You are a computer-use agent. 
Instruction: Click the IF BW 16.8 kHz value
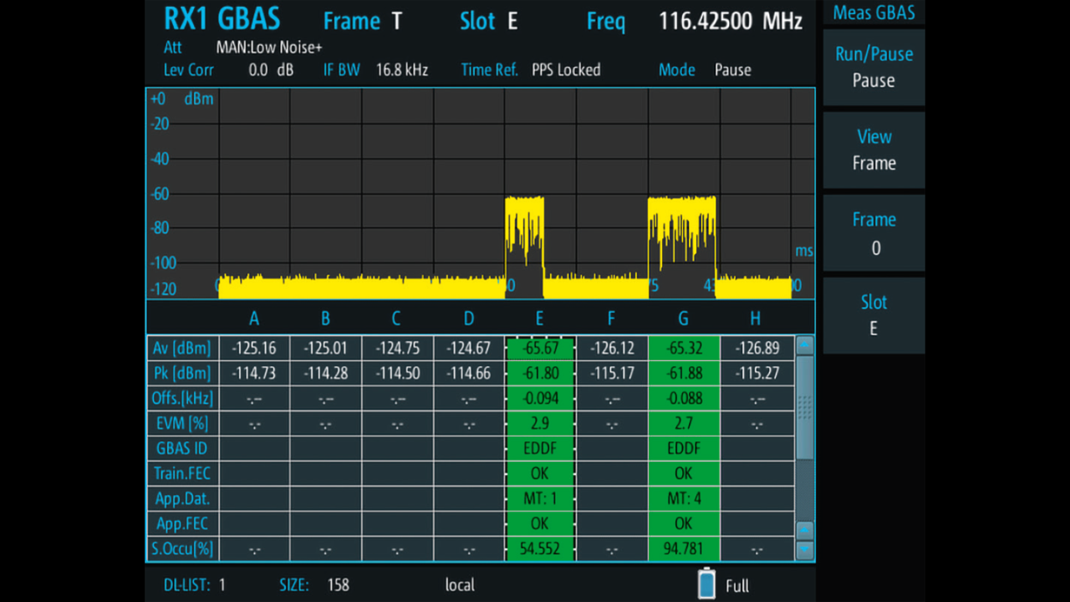[x=401, y=70]
